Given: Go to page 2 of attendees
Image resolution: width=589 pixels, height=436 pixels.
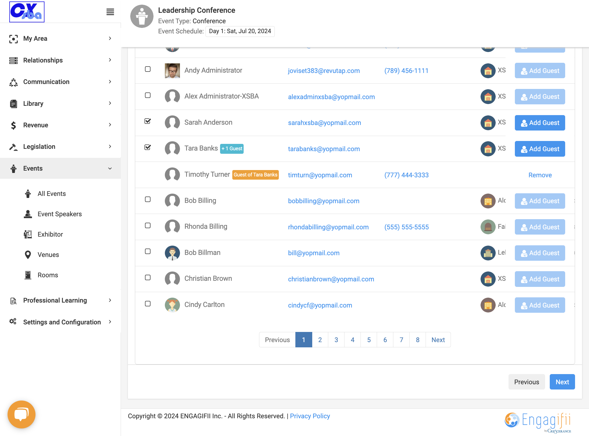Looking at the screenshot, I should [320, 340].
